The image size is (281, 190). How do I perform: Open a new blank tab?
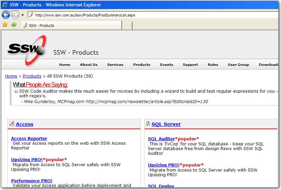(x=127, y=26)
